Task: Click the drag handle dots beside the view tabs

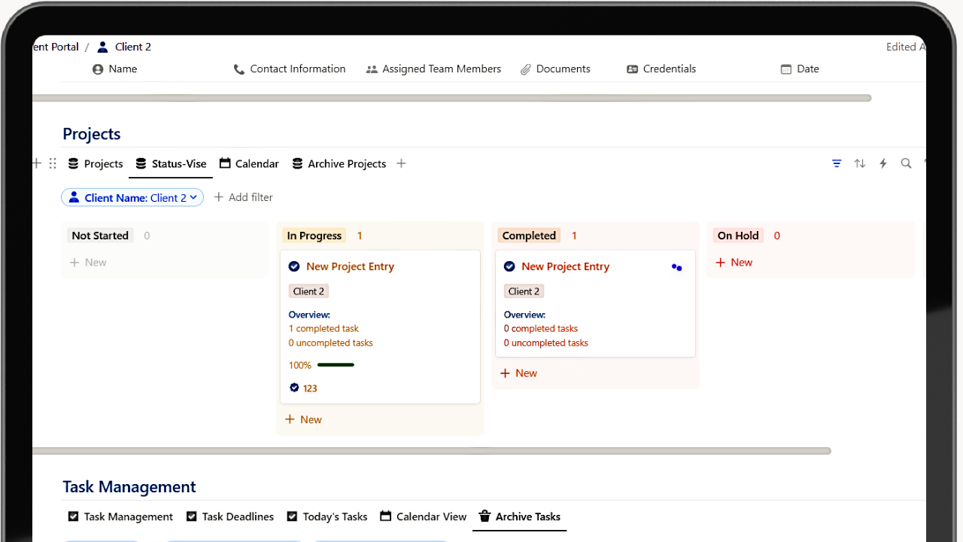Action: pyautogui.click(x=52, y=163)
